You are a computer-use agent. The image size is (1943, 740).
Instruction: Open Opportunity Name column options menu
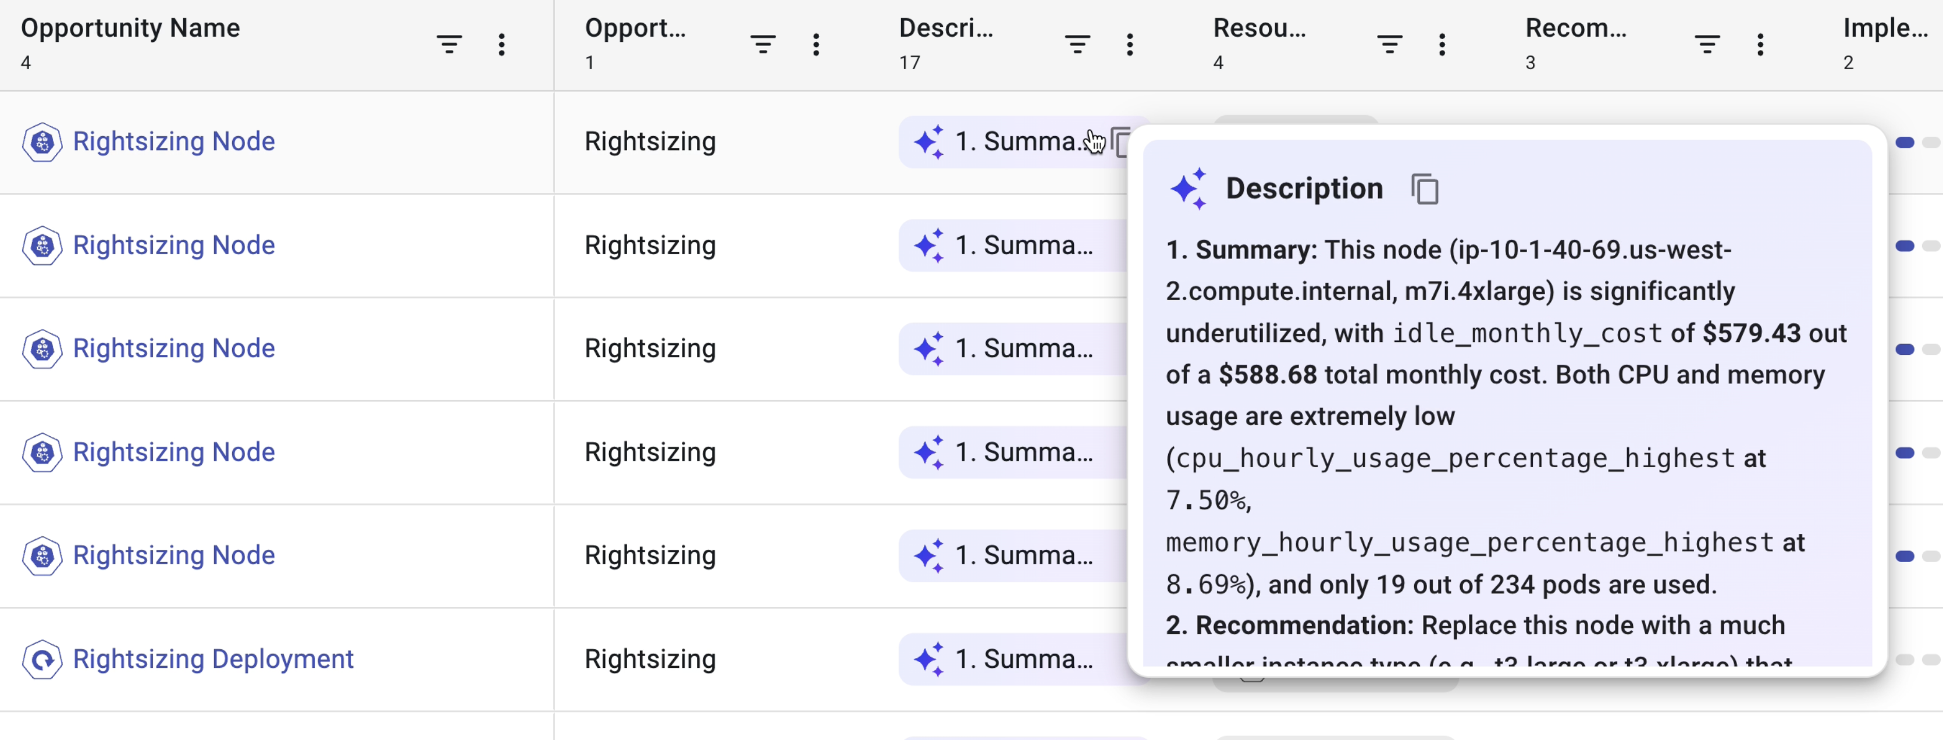[x=501, y=44]
